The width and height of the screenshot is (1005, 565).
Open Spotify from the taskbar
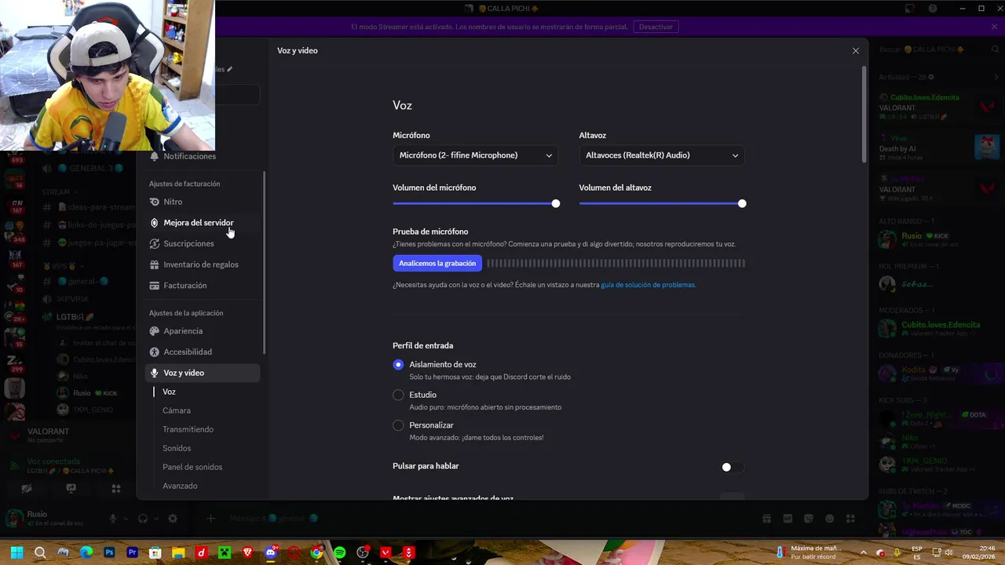339,552
